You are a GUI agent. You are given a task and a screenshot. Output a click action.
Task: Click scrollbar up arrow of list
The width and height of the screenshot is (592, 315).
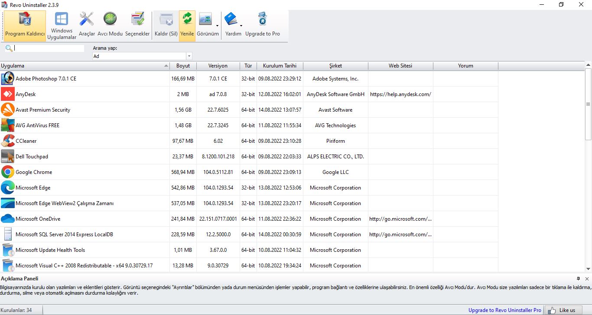(588, 64)
